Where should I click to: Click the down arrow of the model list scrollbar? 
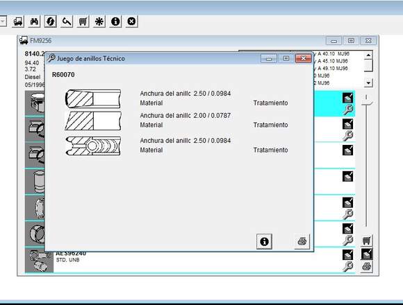click(368, 82)
